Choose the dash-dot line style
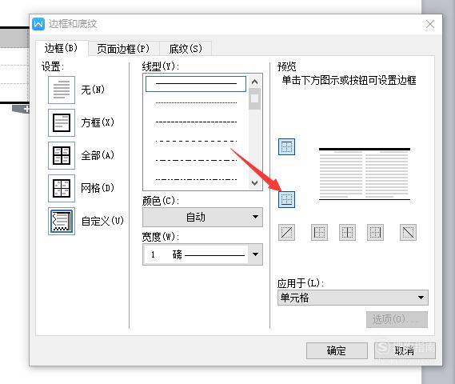 196,160
